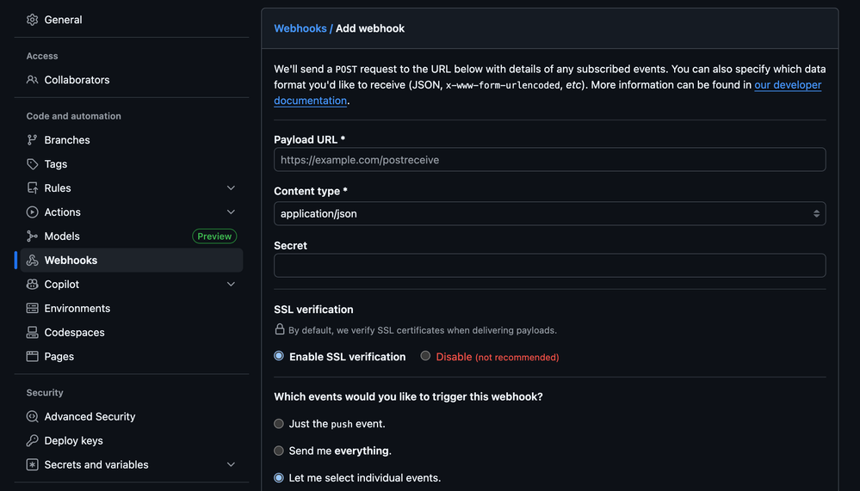
Task: Click the Advanced Security shield icon
Action: pyautogui.click(x=33, y=417)
